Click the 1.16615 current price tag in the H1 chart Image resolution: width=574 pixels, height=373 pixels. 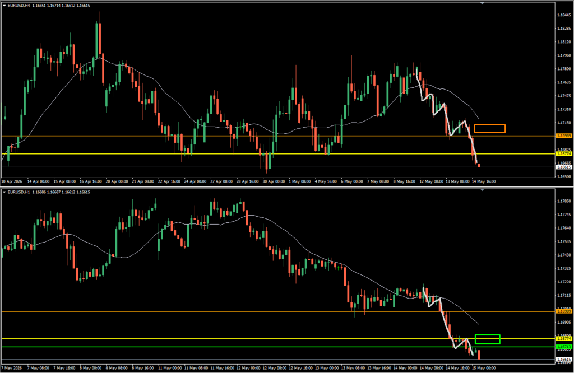click(x=564, y=360)
